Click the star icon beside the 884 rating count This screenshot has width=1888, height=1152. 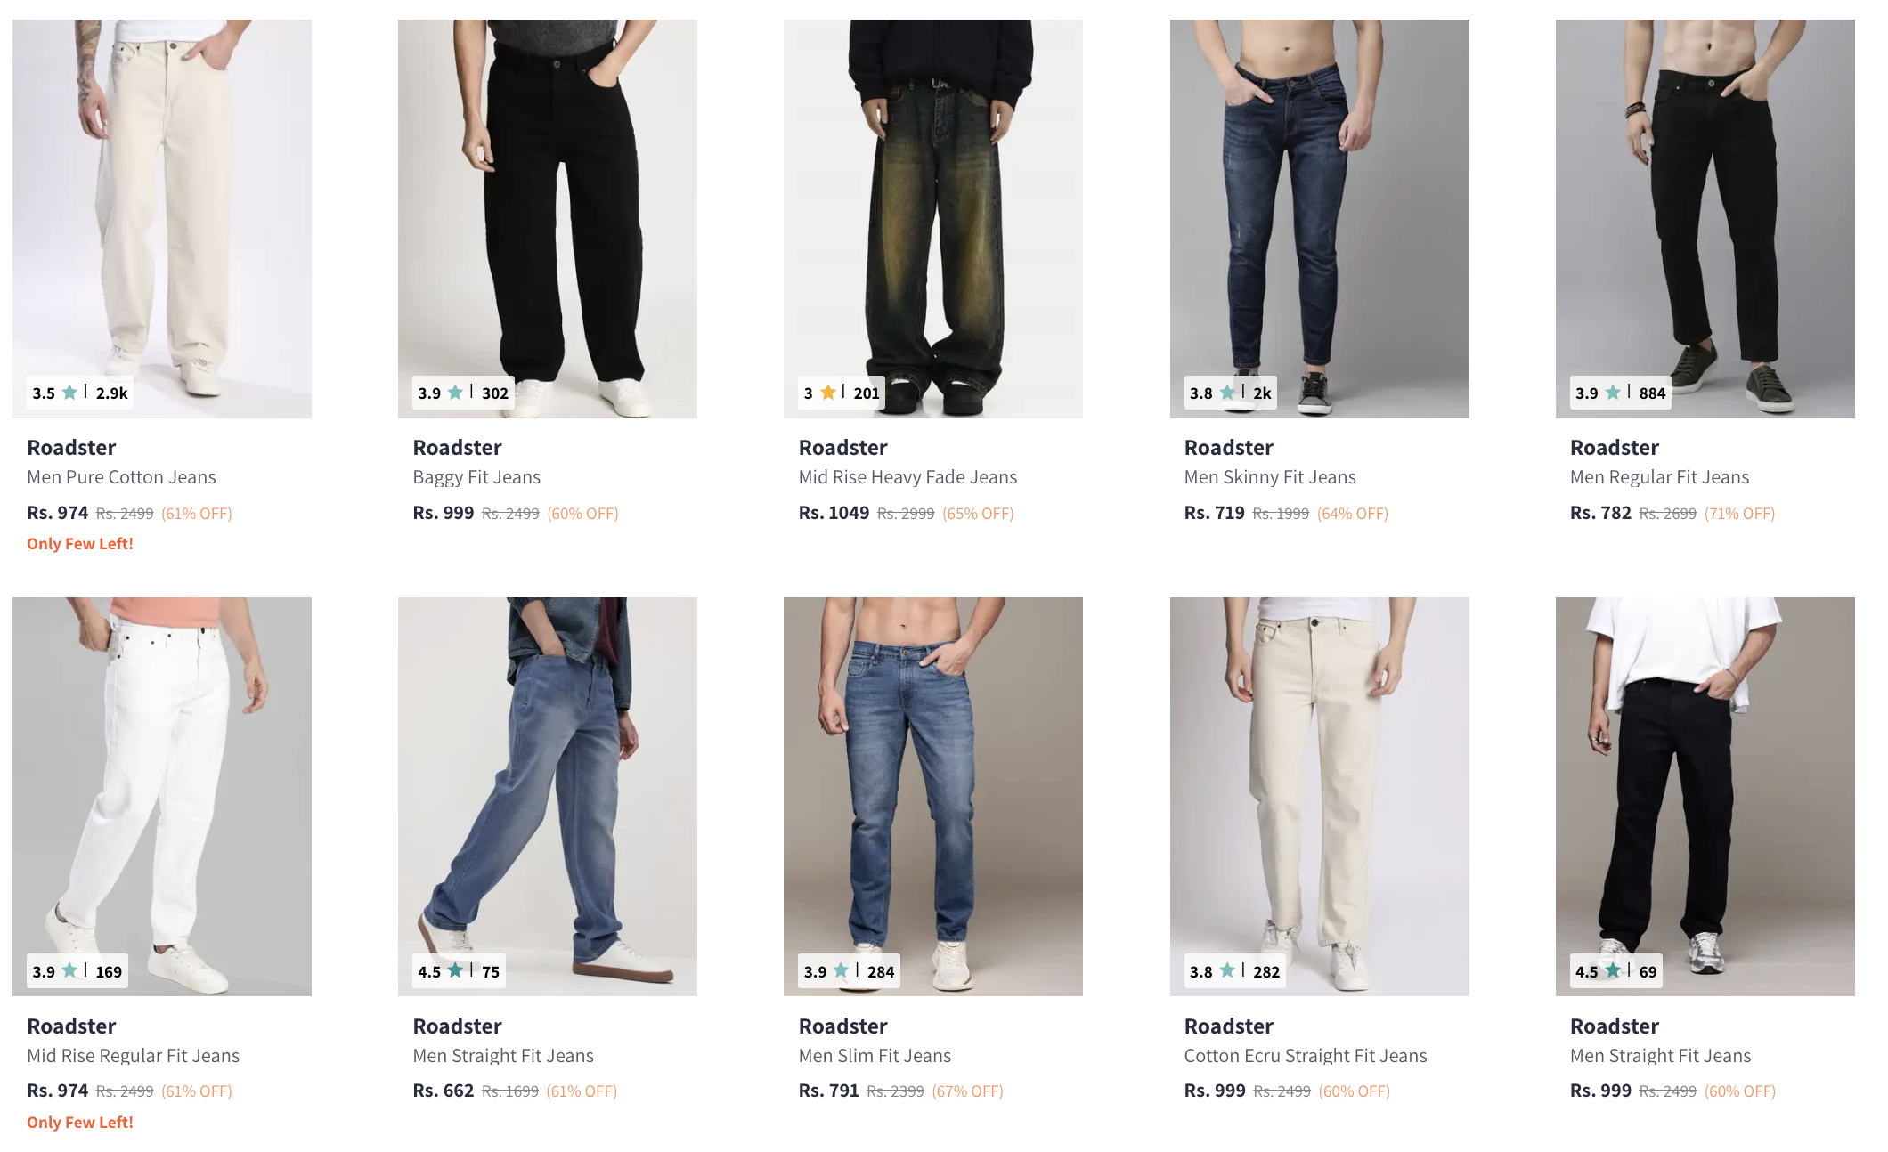pos(1613,393)
